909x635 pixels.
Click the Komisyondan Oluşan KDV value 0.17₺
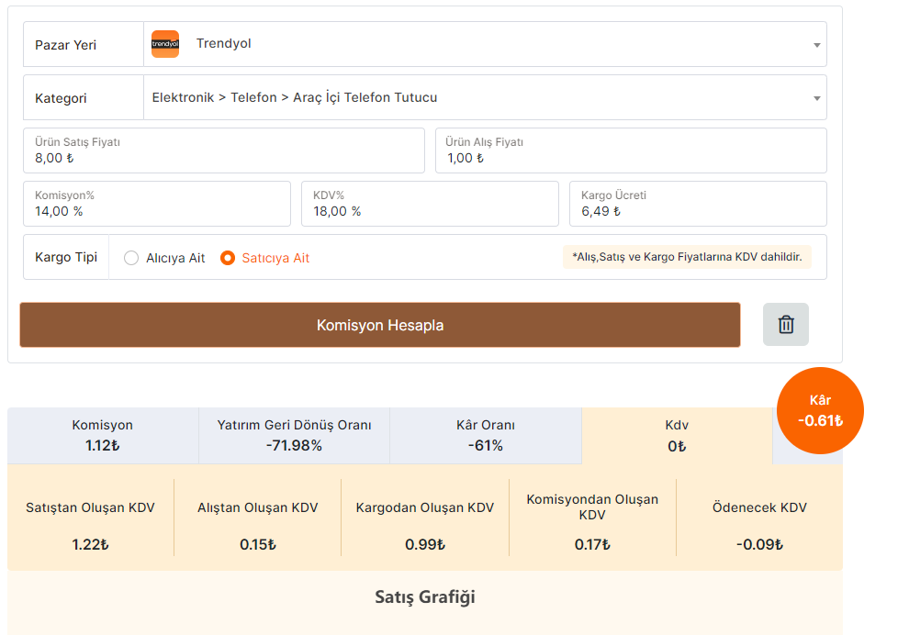(592, 545)
